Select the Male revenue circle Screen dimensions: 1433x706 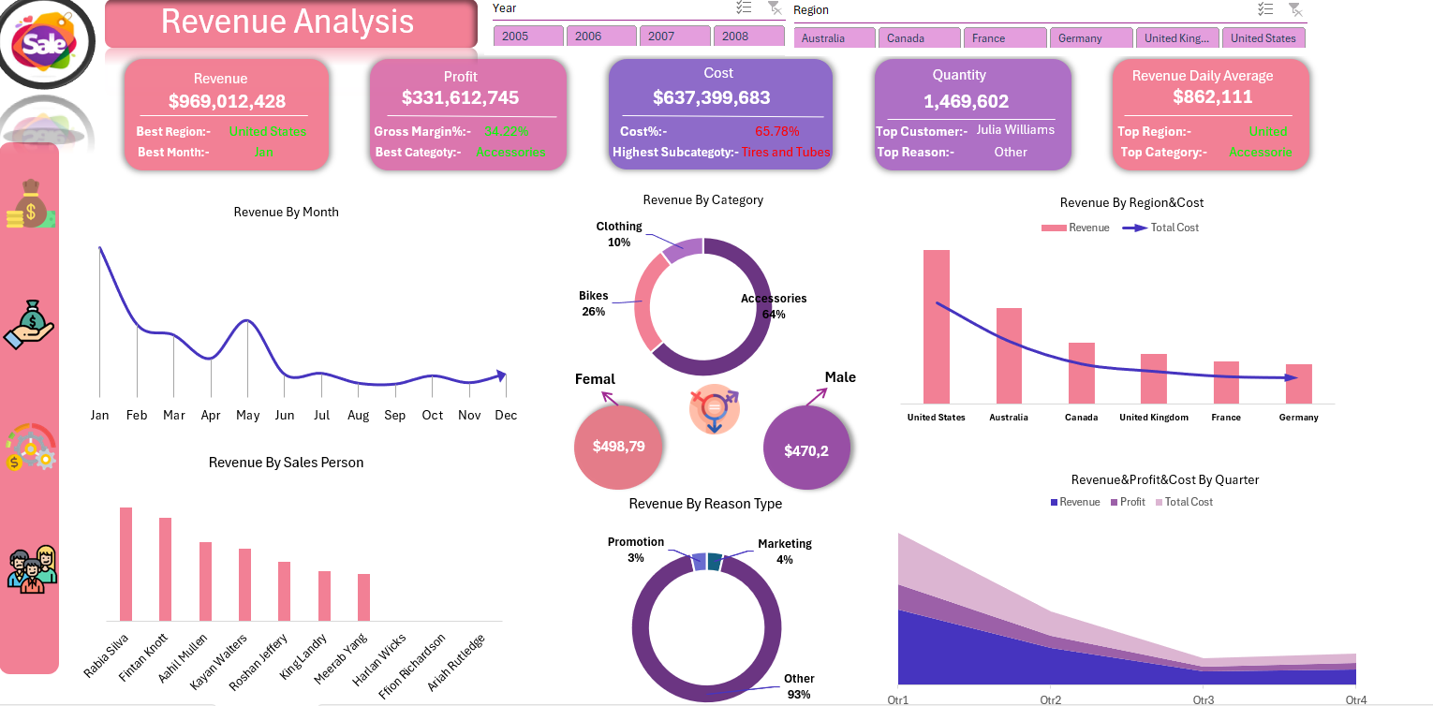click(x=806, y=449)
